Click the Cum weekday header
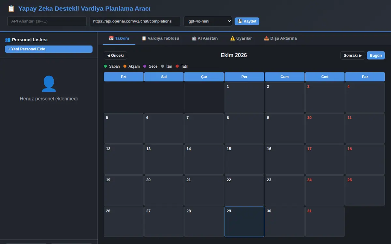The height and width of the screenshot is (244, 391). pyautogui.click(x=284, y=77)
